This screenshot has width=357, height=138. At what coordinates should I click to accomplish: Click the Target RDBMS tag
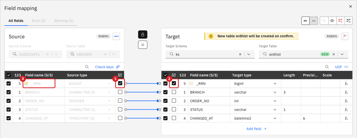point(332,36)
